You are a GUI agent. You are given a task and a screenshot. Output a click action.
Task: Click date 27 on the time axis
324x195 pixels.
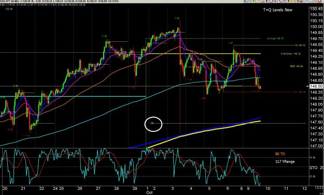[98, 188]
